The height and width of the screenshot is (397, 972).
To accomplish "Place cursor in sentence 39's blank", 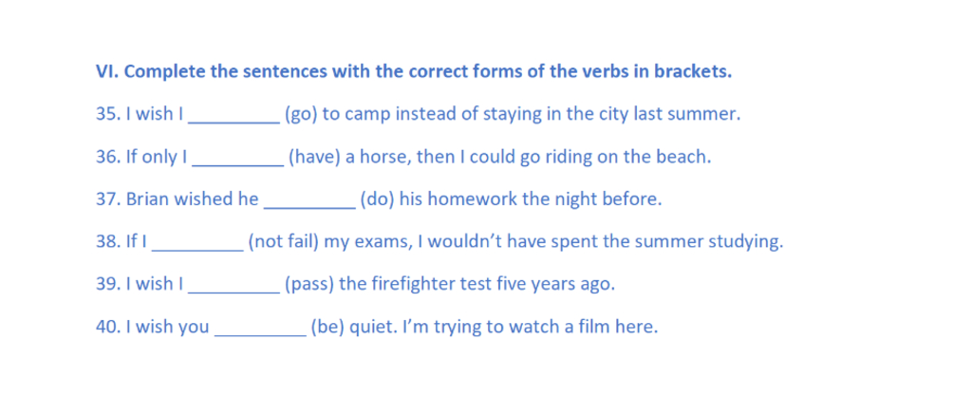I will coord(234,284).
